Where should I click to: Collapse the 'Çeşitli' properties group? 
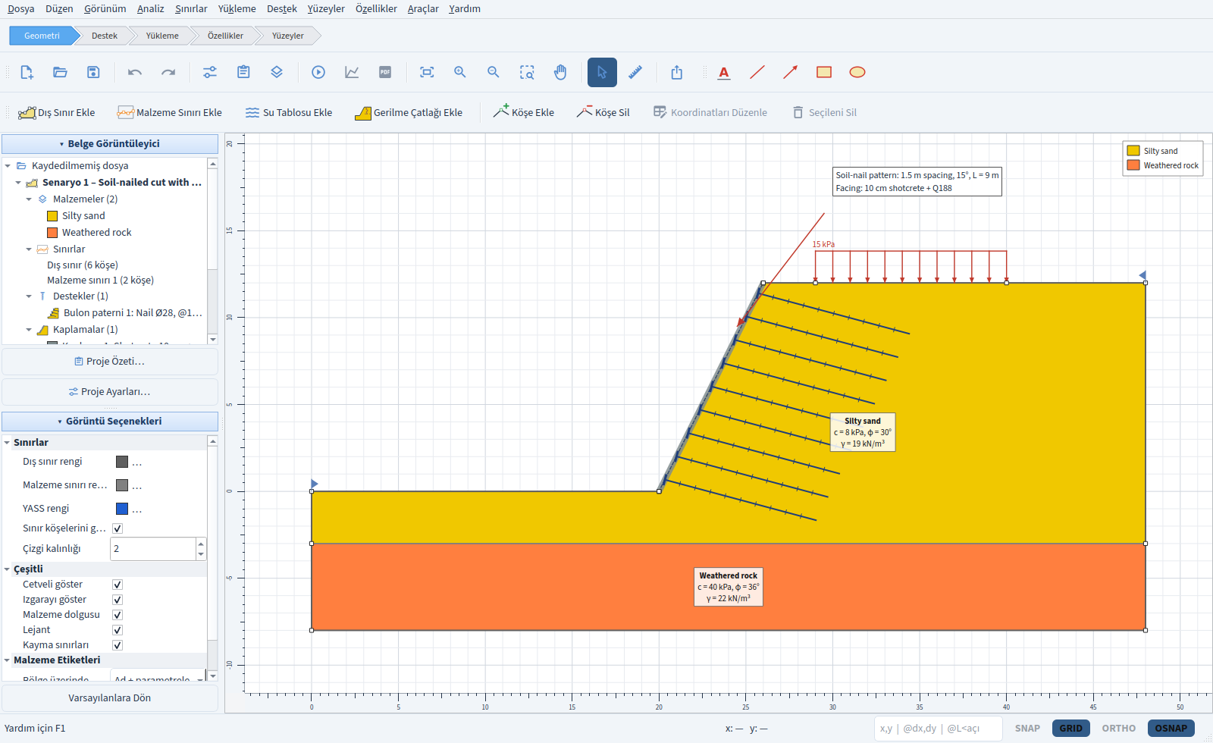(x=7, y=569)
